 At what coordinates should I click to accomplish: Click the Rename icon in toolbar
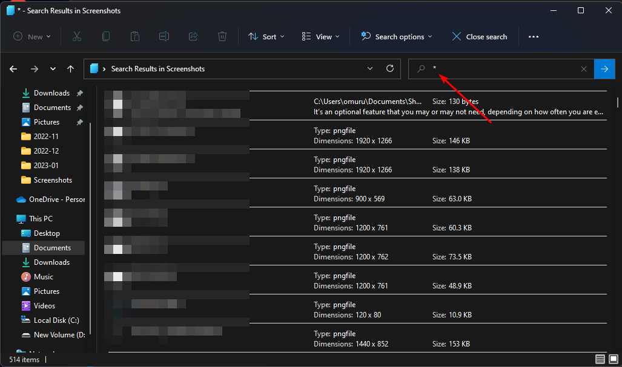pyautogui.click(x=164, y=37)
